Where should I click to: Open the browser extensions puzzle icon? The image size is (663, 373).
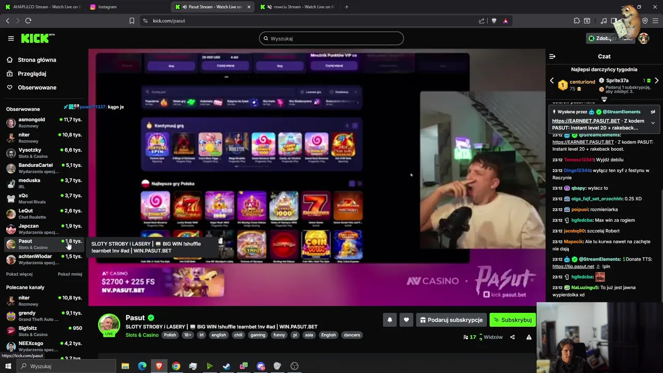click(576, 21)
